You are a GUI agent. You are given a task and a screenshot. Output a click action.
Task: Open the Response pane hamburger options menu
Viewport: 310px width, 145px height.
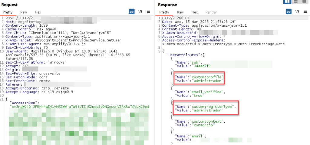(305, 12)
